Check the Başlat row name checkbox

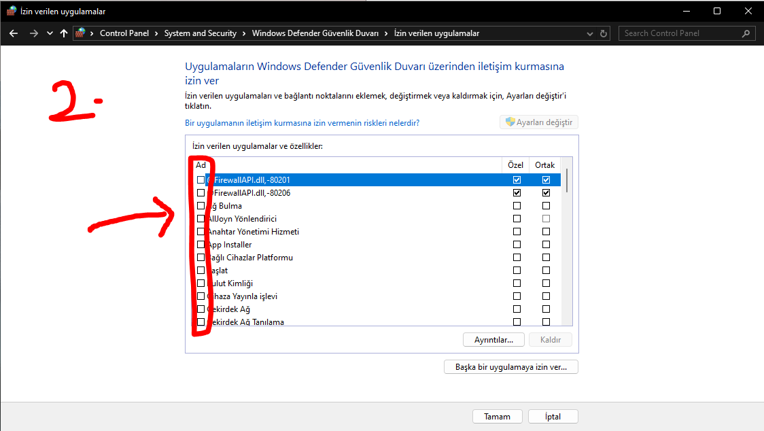201,270
